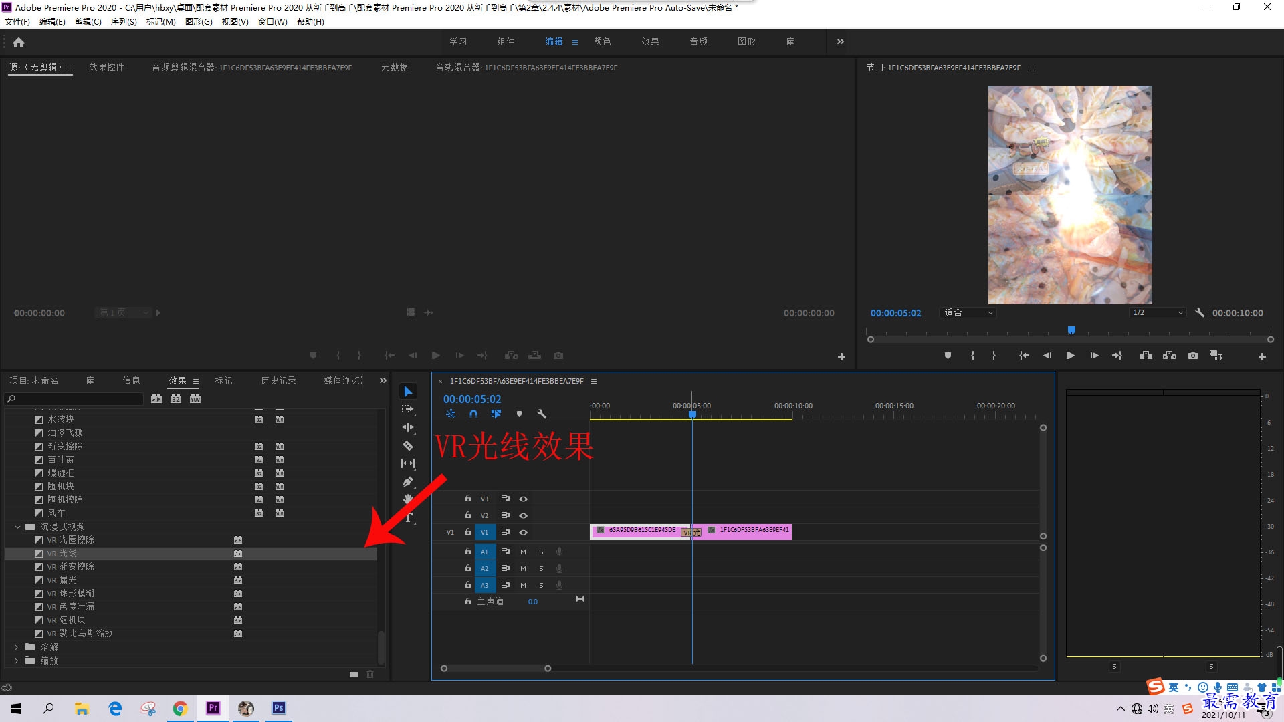
Task: Select the Type tool
Action: click(408, 517)
